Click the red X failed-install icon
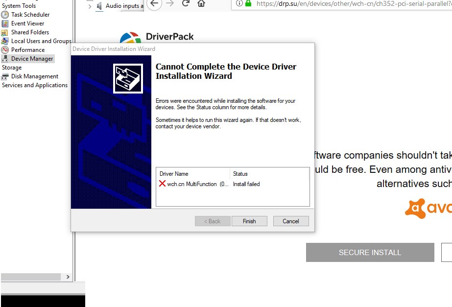452x307 pixels. tap(162, 184)
